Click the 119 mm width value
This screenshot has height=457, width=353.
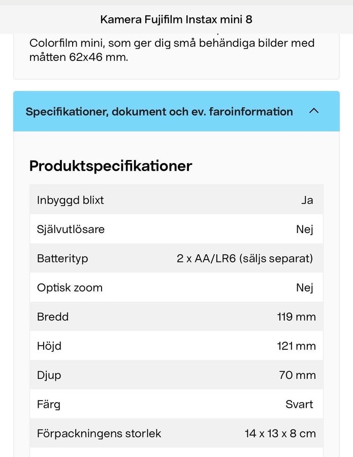(296, 317)
